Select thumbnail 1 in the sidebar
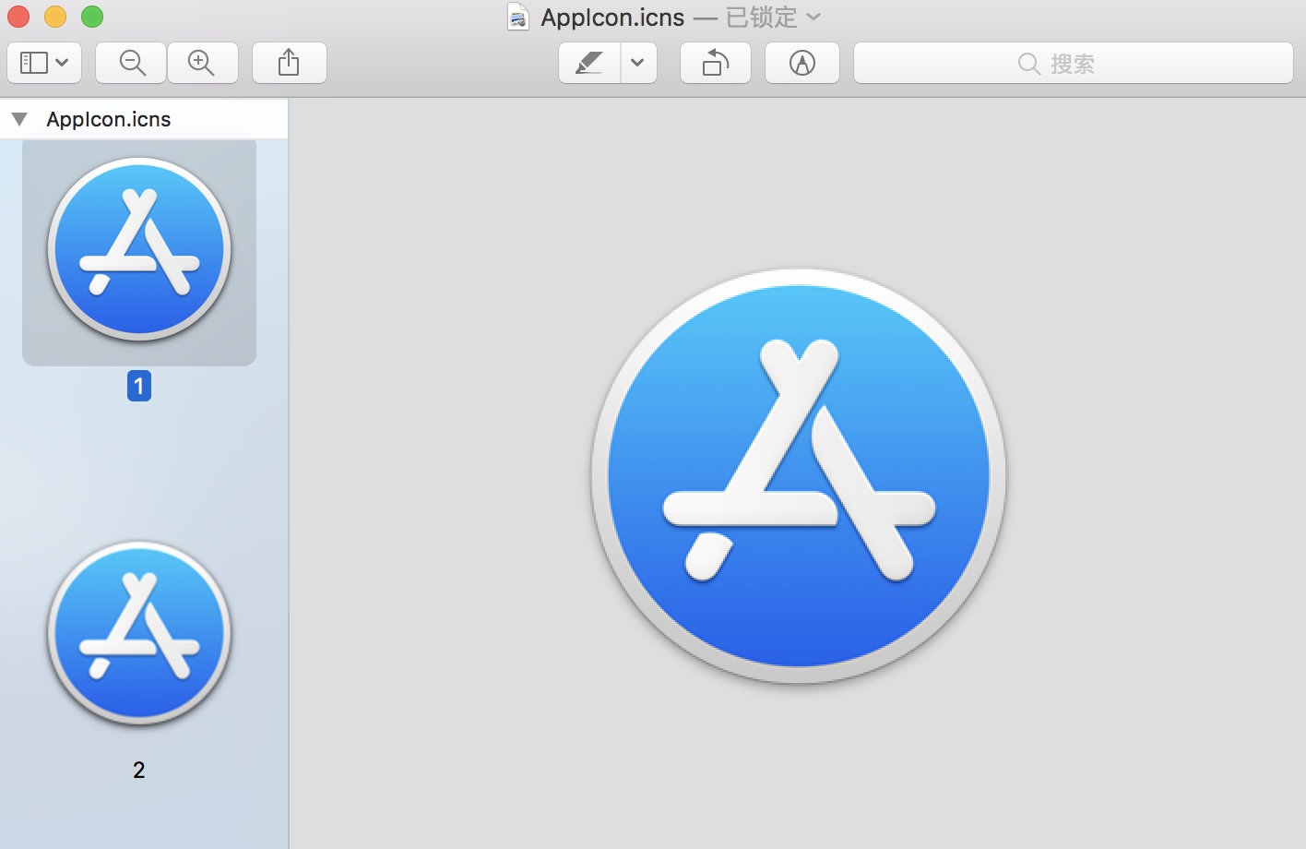Screen dimensions: 1306x849 tap(139, 251)
